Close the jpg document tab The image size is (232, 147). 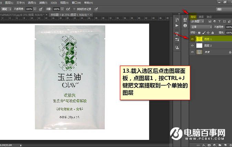[x=46, y=15]
